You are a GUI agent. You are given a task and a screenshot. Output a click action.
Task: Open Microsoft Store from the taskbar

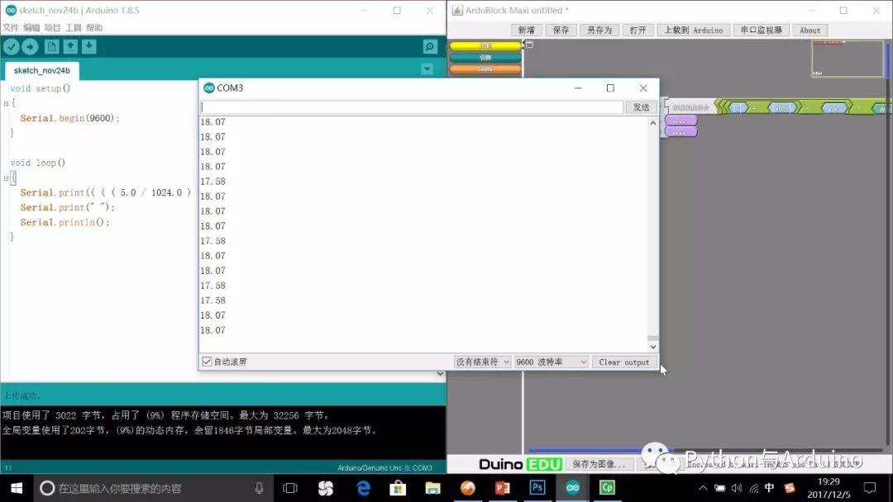(398, 488)
